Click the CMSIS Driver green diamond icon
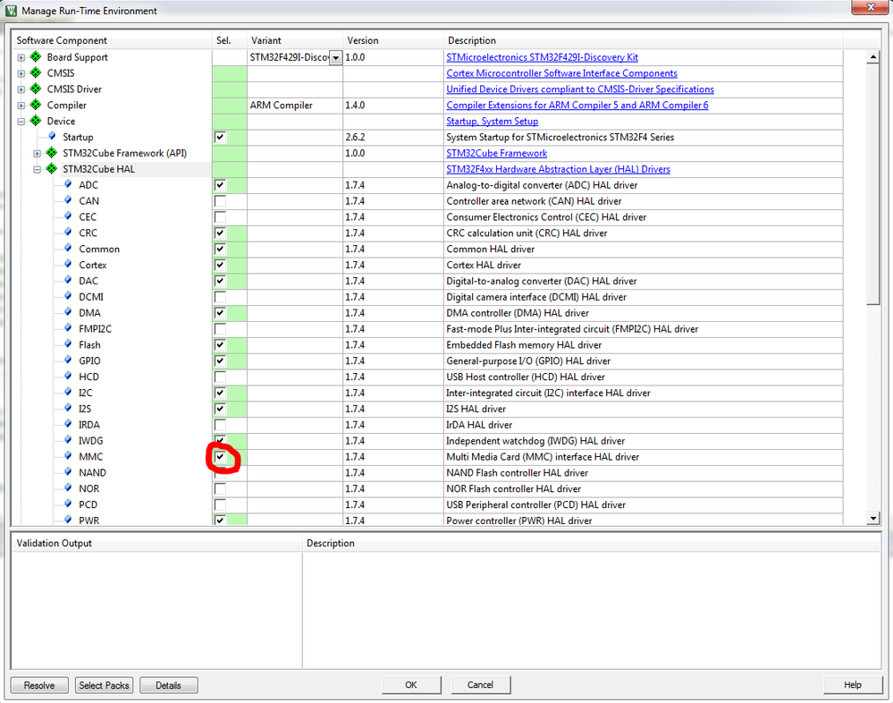Screen dimensions: 893x703 [x=36, y=89]
